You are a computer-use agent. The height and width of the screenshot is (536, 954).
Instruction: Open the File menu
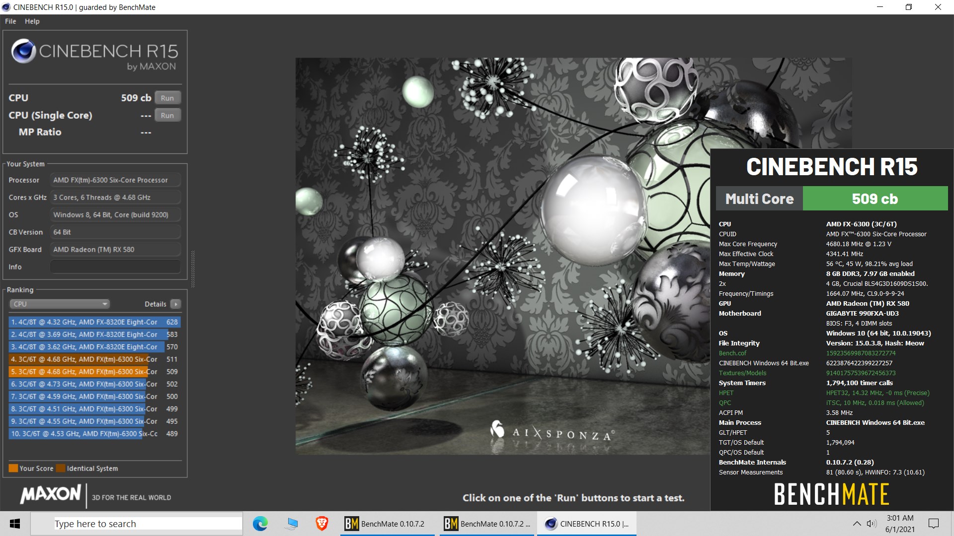pyautogui.click(x=10, y=21)
